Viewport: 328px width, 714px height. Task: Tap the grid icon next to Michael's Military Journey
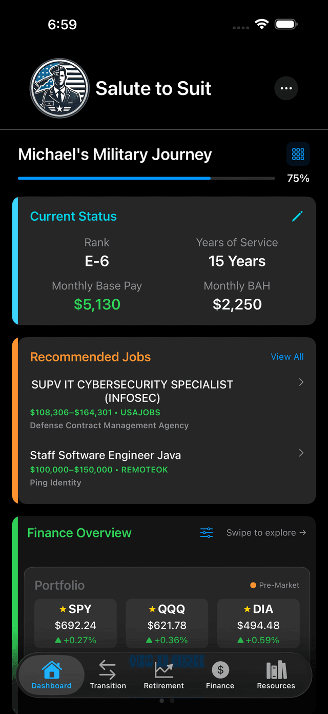[x=298, y=154]
